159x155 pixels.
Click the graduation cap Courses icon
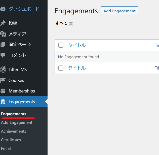[x=3, y=80]
